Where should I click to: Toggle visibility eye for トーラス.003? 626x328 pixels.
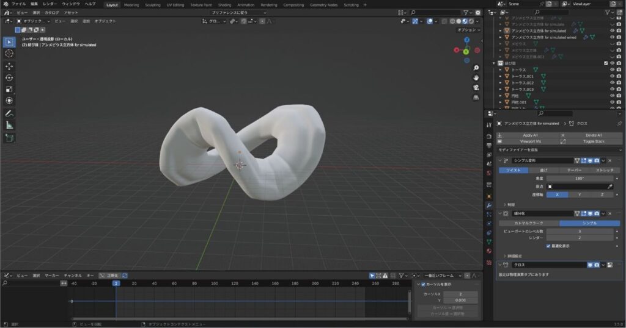[612, 89]
